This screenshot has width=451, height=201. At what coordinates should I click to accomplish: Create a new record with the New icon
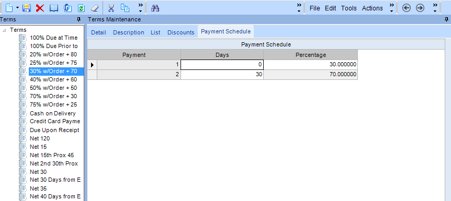(x=9, y=8)
